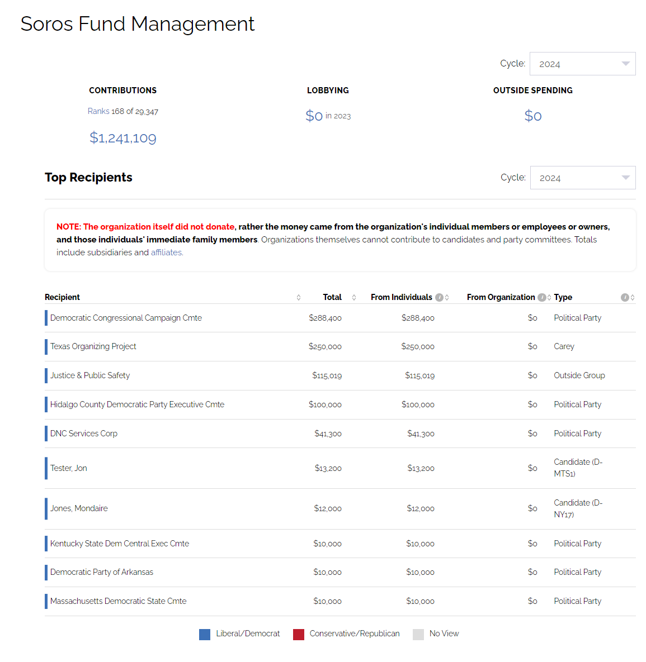Click the $115,019 total for Justice & Public Safety
Image resolution: width=646 pixels, height=662 pixels.
[327, 375]
